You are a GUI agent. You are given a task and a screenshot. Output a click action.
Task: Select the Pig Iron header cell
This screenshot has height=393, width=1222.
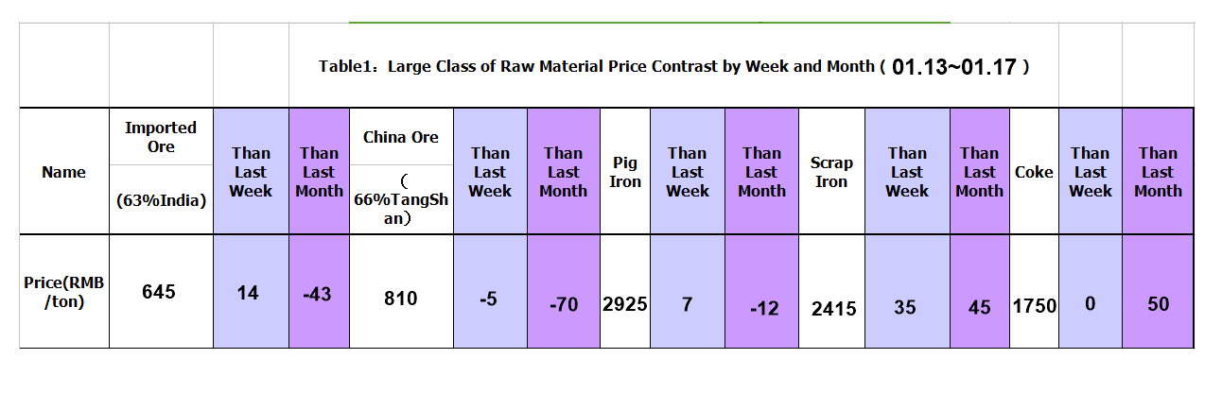coord(625,172)
